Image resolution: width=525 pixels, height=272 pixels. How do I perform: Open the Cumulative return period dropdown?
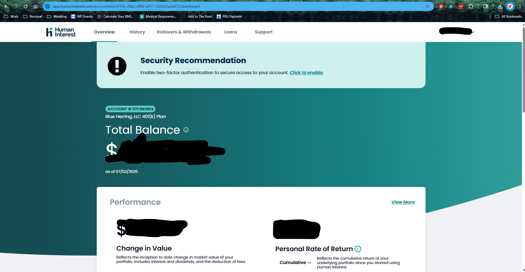pyautogui.click(x=295, y=263)
